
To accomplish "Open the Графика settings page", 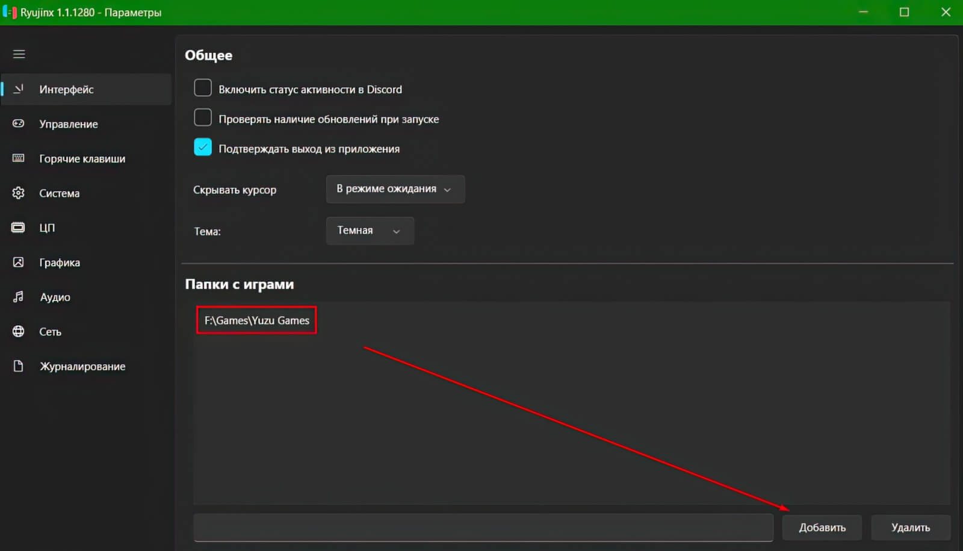I will 87,263.
